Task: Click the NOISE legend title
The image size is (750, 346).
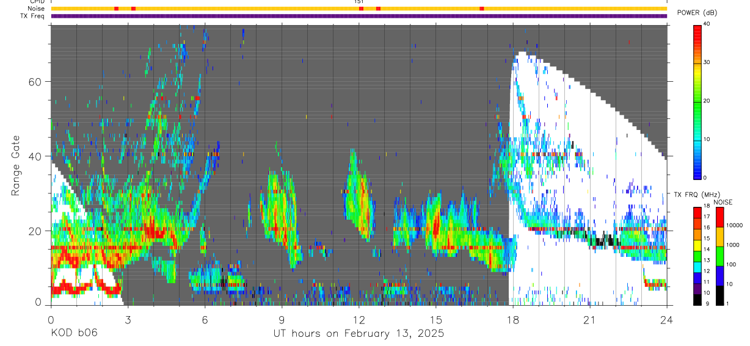Action: (x=722, y=203)
